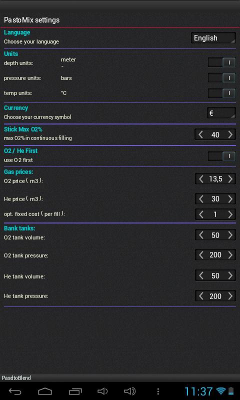Increase Stick Max O2% with right arrow
Image resolution: width=240 pixels, height=400 pixels.
(230, 134)
